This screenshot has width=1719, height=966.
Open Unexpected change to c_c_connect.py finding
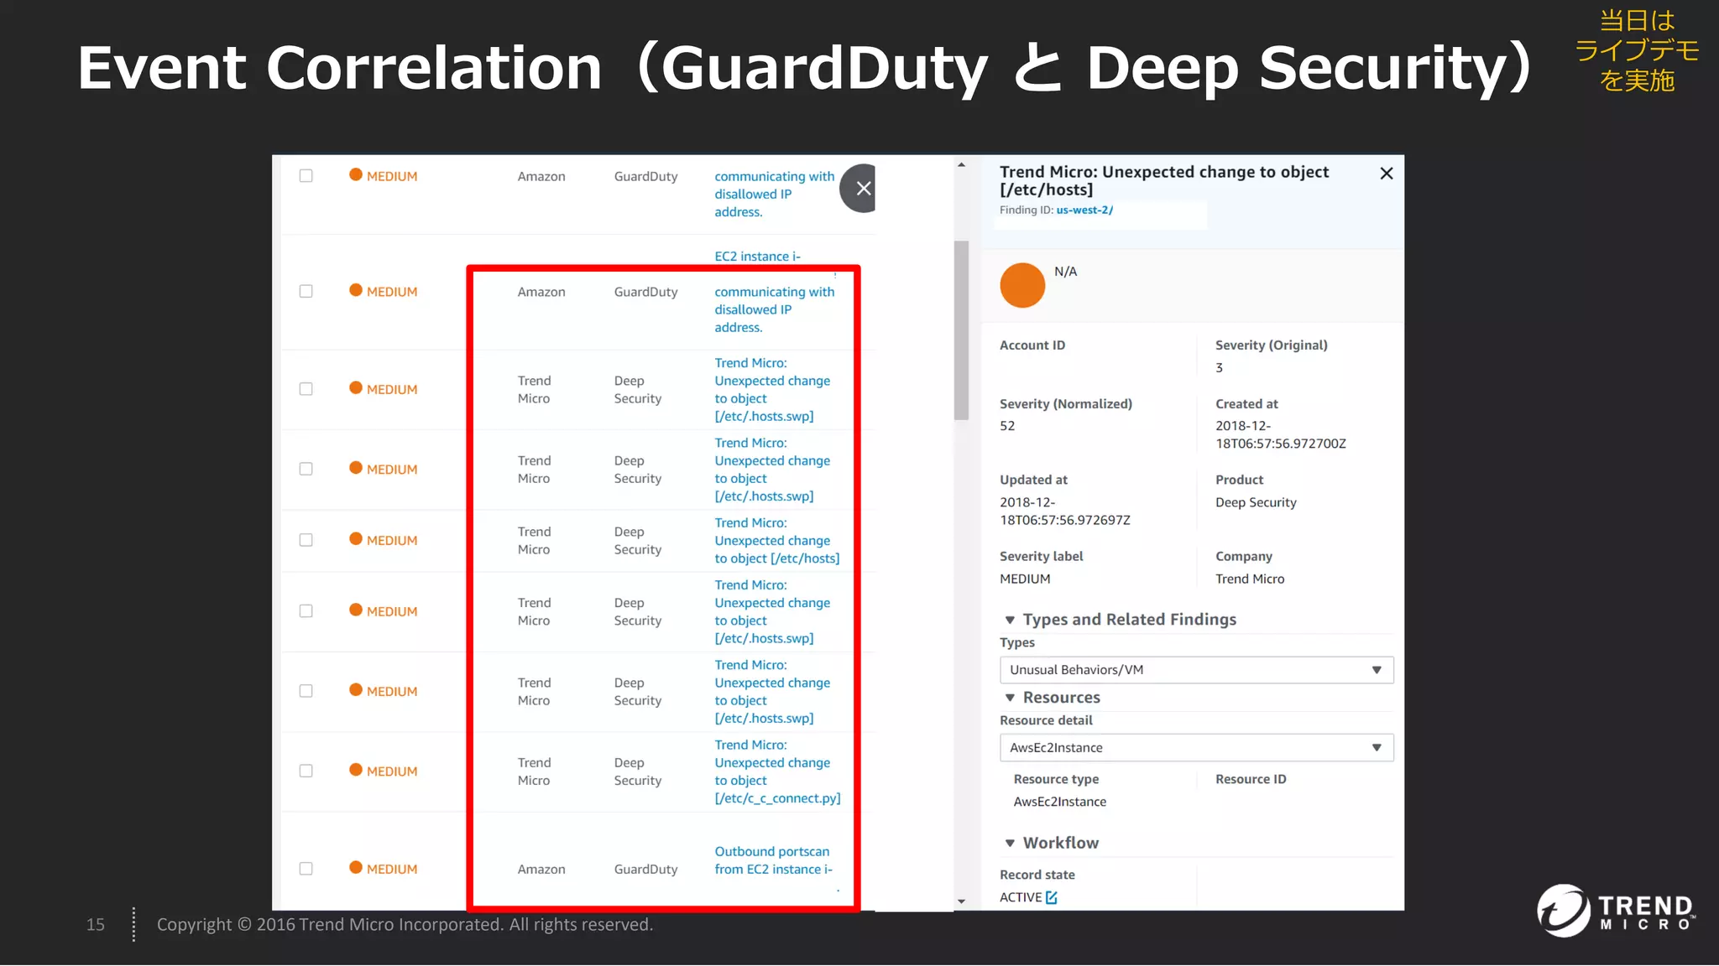click(x=777, y=771)
